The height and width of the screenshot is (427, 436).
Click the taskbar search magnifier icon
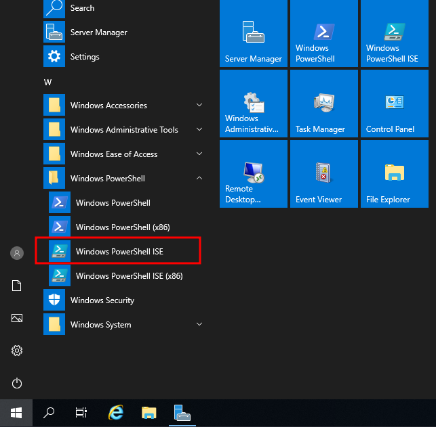pyautogui.click(x=49, y=413)
